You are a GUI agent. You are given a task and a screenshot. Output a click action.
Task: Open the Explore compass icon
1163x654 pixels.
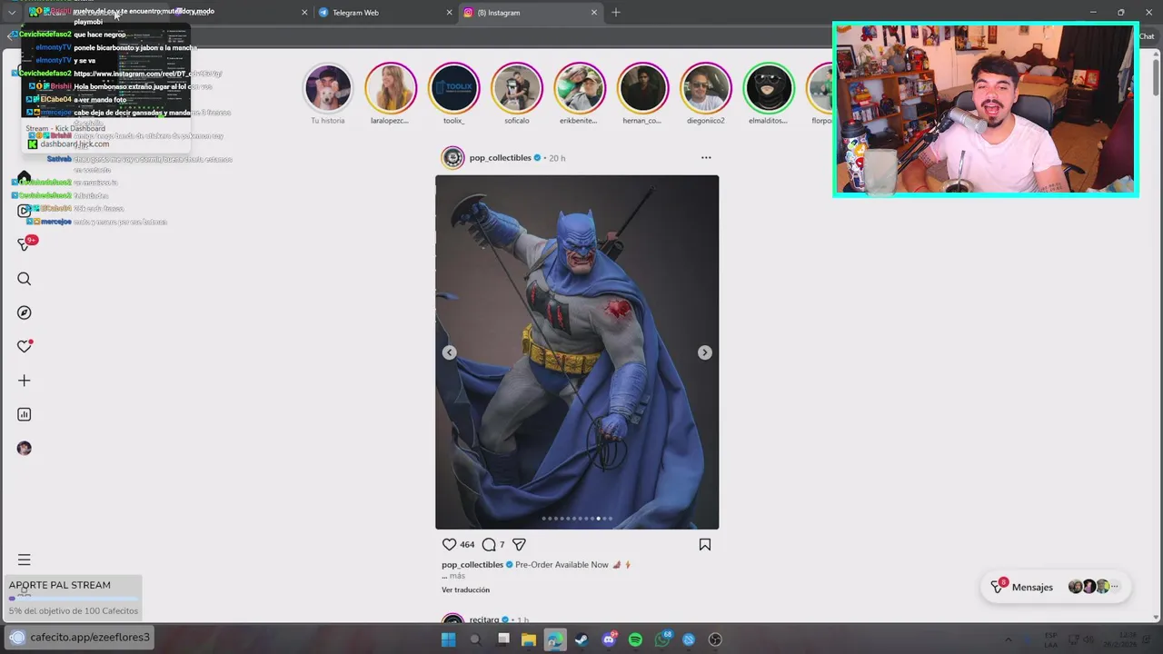[x=25, y=312]
